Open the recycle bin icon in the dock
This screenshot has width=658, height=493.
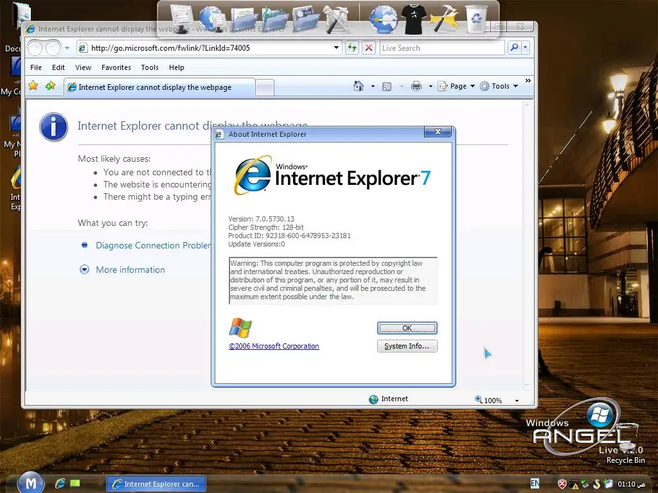coord(477,19)
